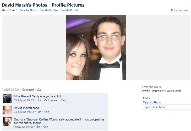Open the Profile Pictures album link
Viewport: 191px width, 131px height.
[x=151, y=91]
